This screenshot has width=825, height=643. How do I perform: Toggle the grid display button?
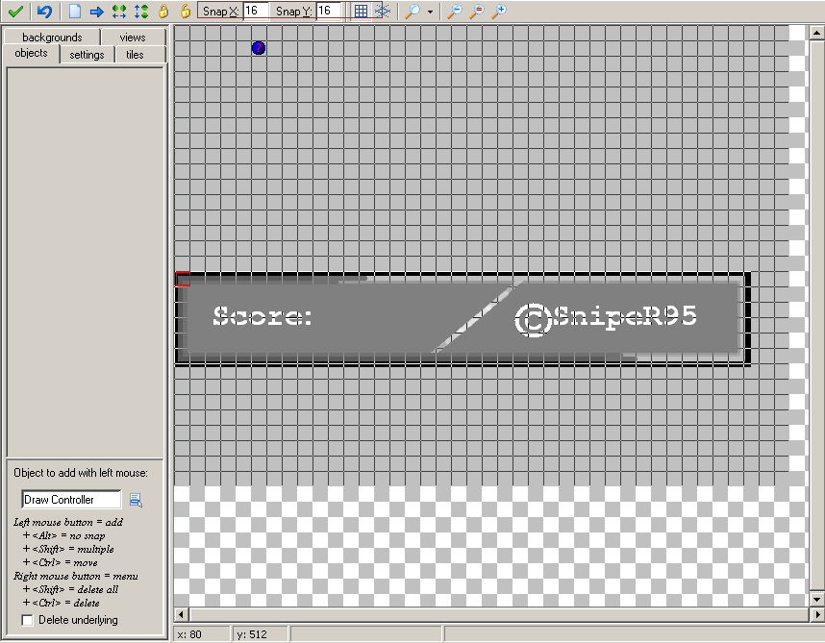[361, 12]
